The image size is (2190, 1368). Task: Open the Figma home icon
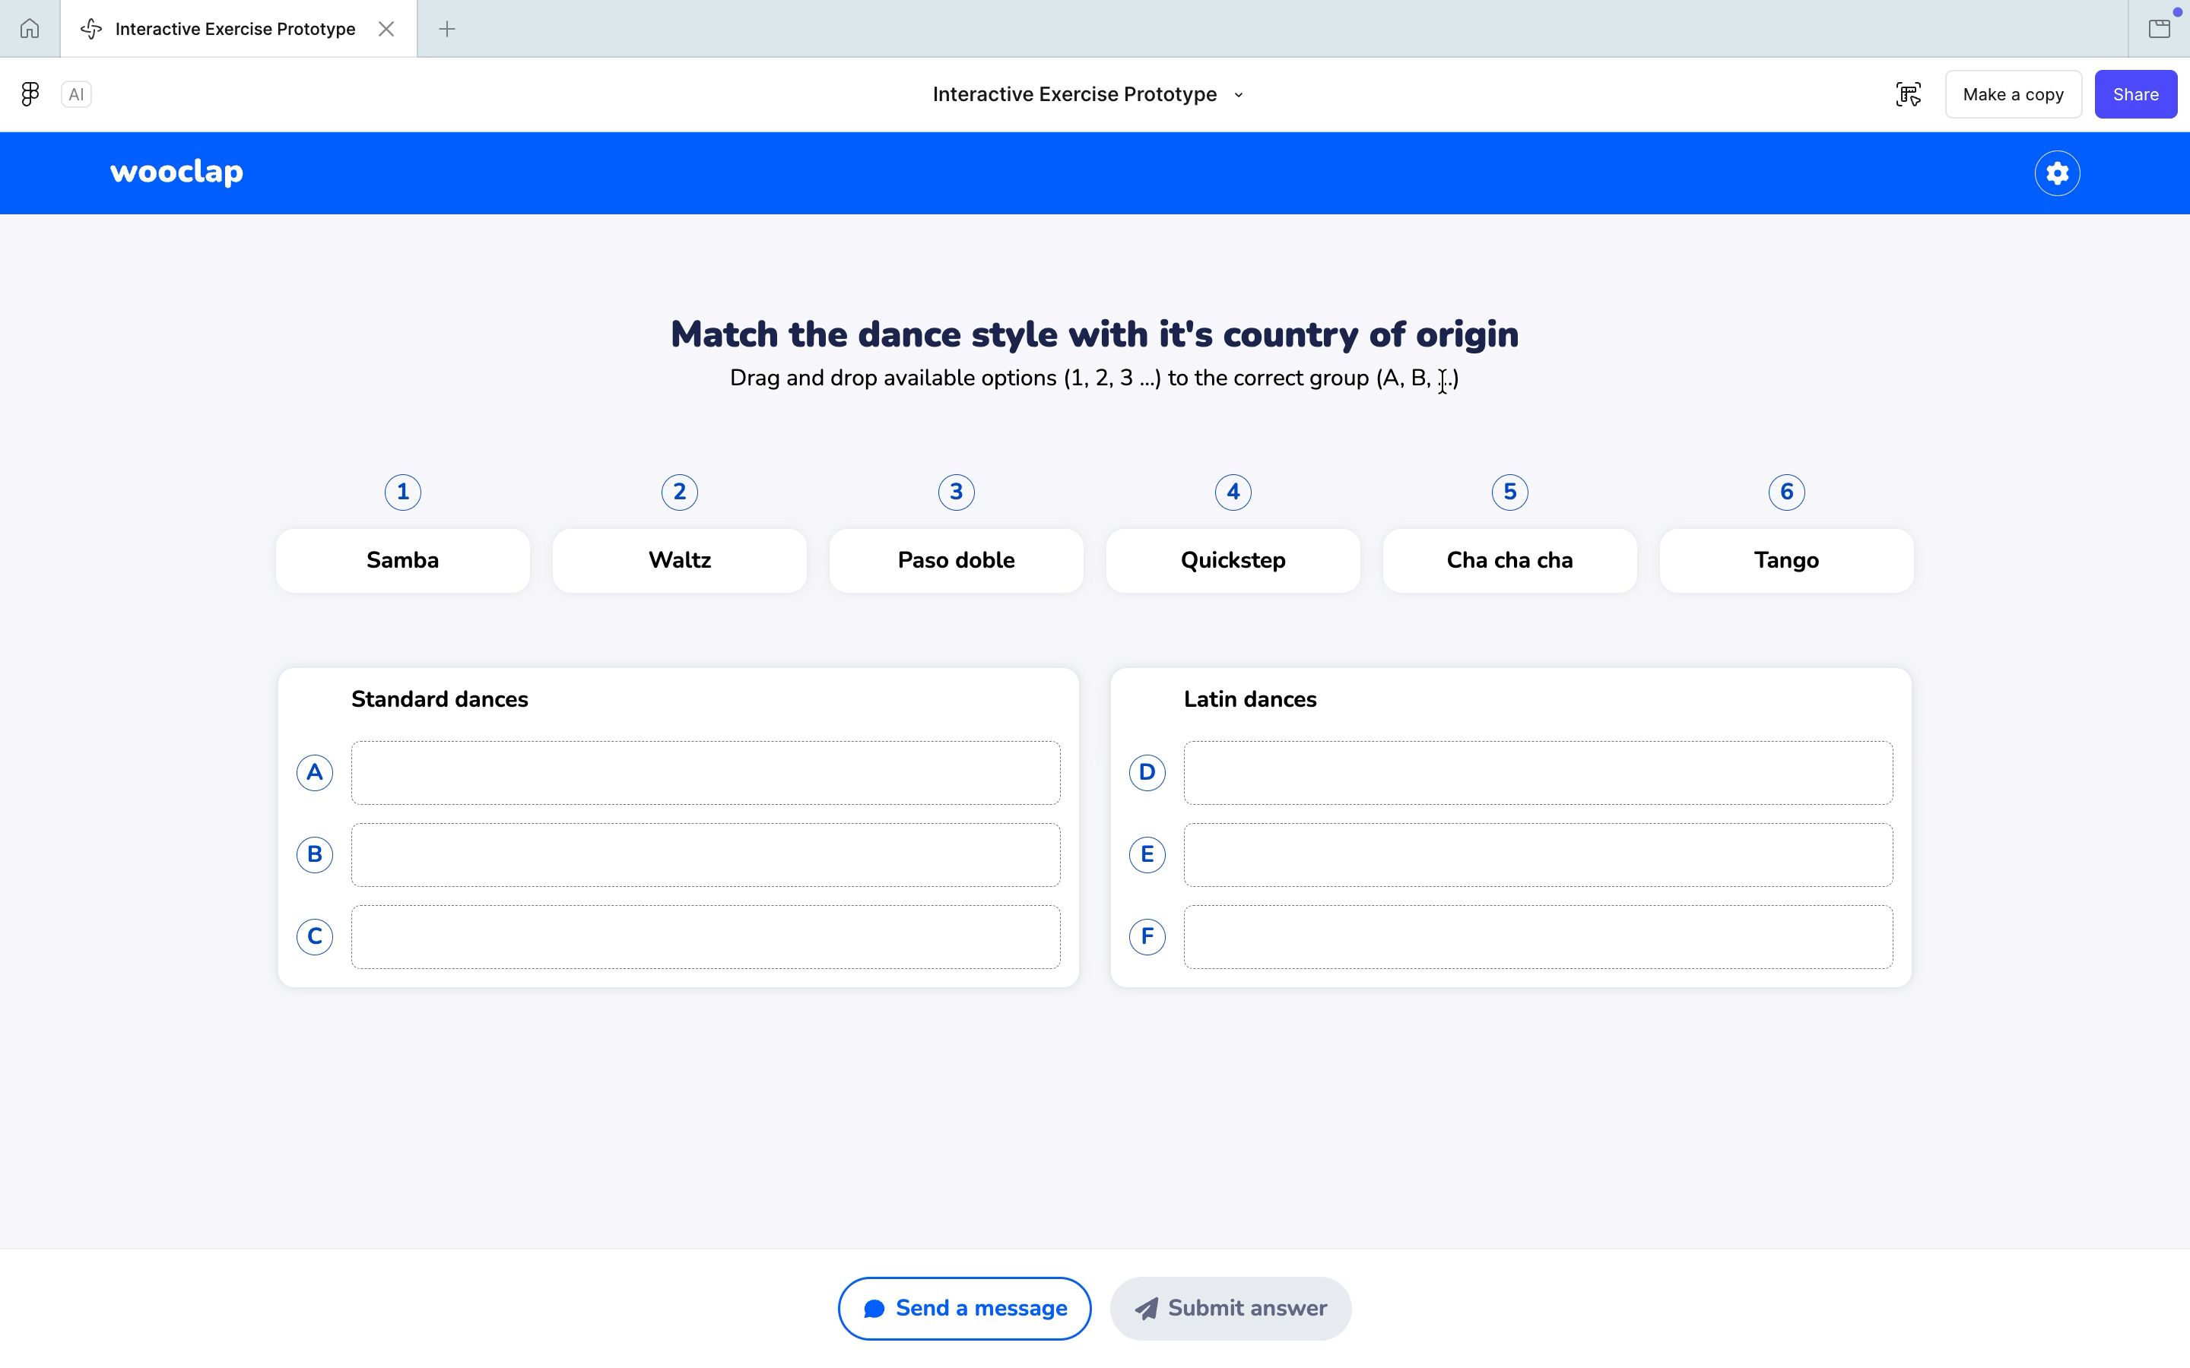pyautogui.click(x=30, y=29)
